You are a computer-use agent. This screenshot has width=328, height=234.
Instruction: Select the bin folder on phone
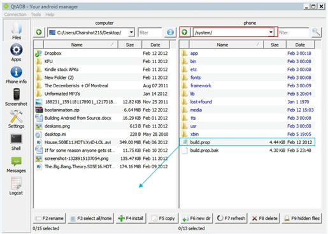coord(247,61)
